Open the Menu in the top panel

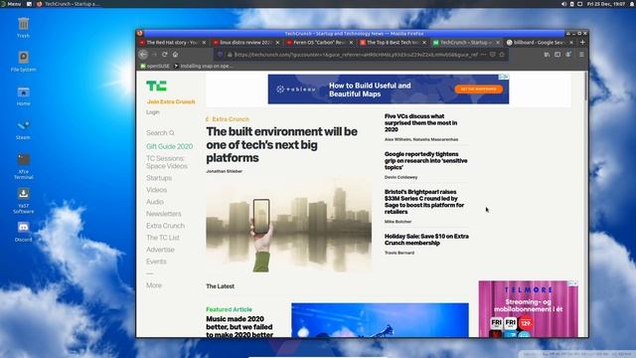click(11, 4)
